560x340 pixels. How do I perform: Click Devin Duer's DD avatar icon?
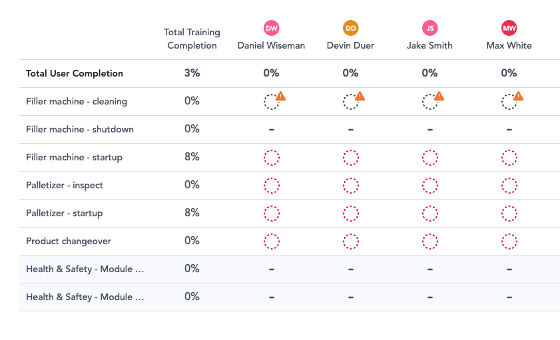[351, 28]
